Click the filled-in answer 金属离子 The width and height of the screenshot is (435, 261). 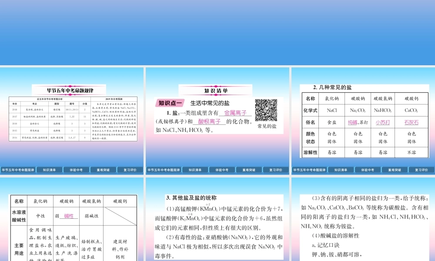[235, 113]
